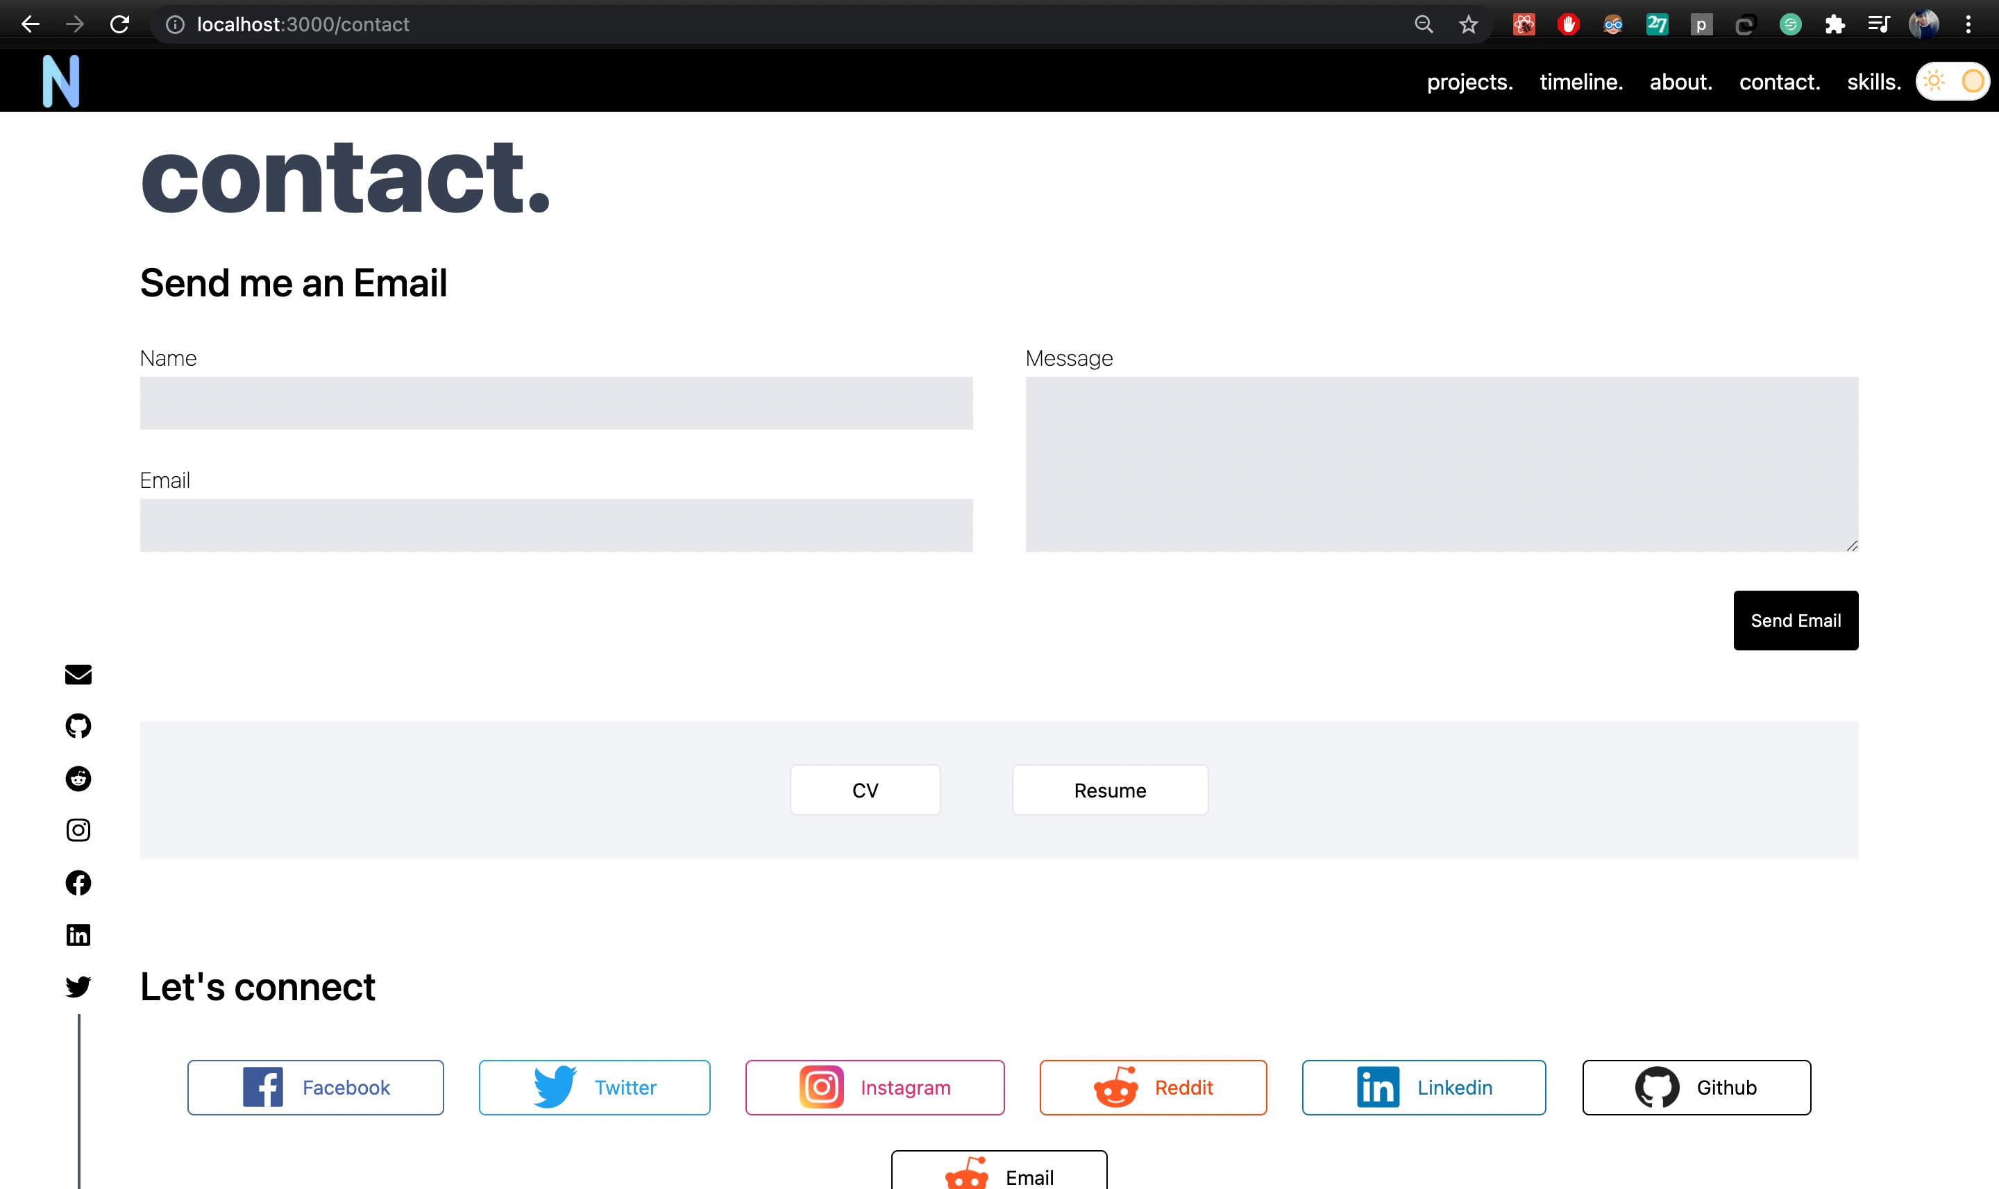Open the Twitter sidebar icon

(78, 986)
